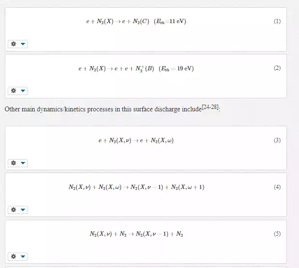Viewport: 299px width, 268px height.
Task: Click the vibrational exchange equation N2(X,ν)+N2(X,ω)
Action: click(136, 188)
